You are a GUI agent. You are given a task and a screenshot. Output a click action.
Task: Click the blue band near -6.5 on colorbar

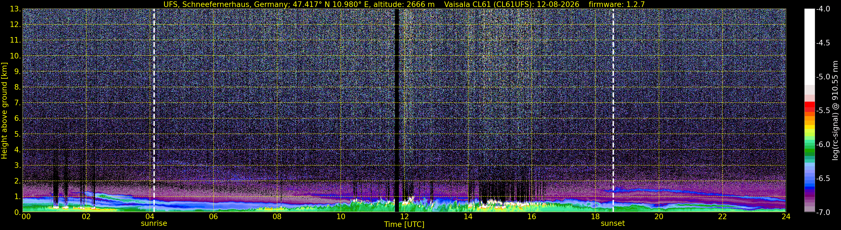(x=809, y=187)
